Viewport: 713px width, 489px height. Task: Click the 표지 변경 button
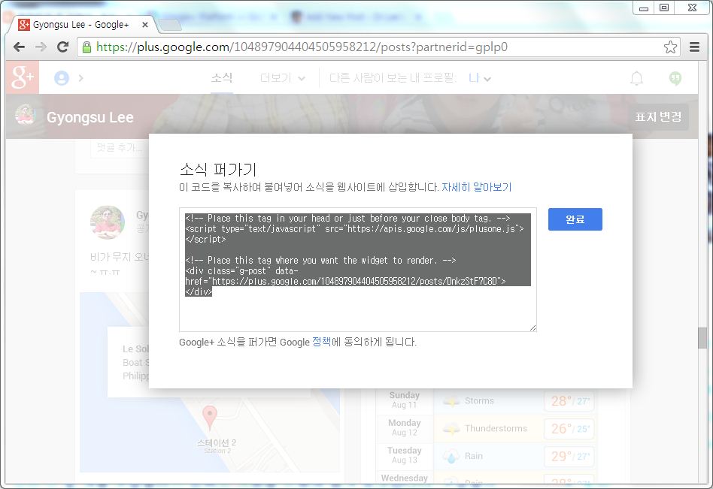[658, 116]
